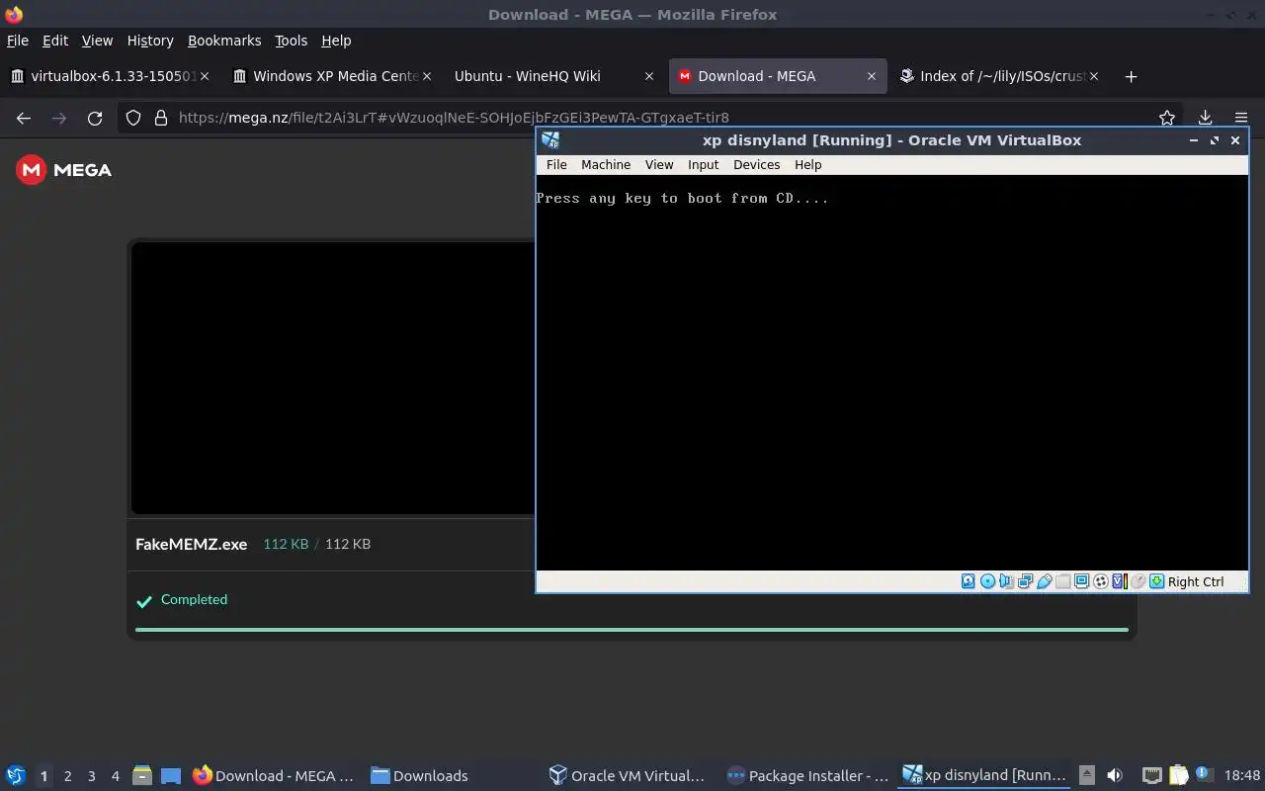Open a new Firefox tab with plus button
The width and height of the screenshot is (1265, 791).
pyautogui.click(x=1131, y=76)
